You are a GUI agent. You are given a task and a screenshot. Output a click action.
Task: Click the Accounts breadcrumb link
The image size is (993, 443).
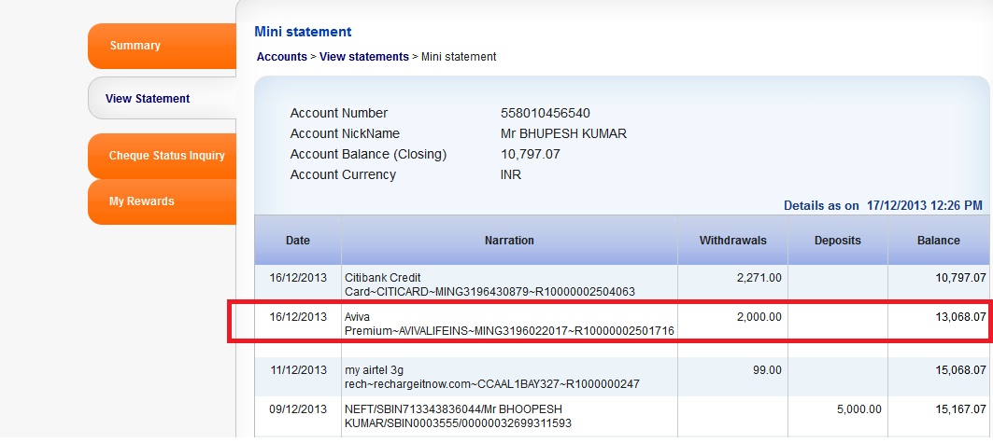(281, 57)
